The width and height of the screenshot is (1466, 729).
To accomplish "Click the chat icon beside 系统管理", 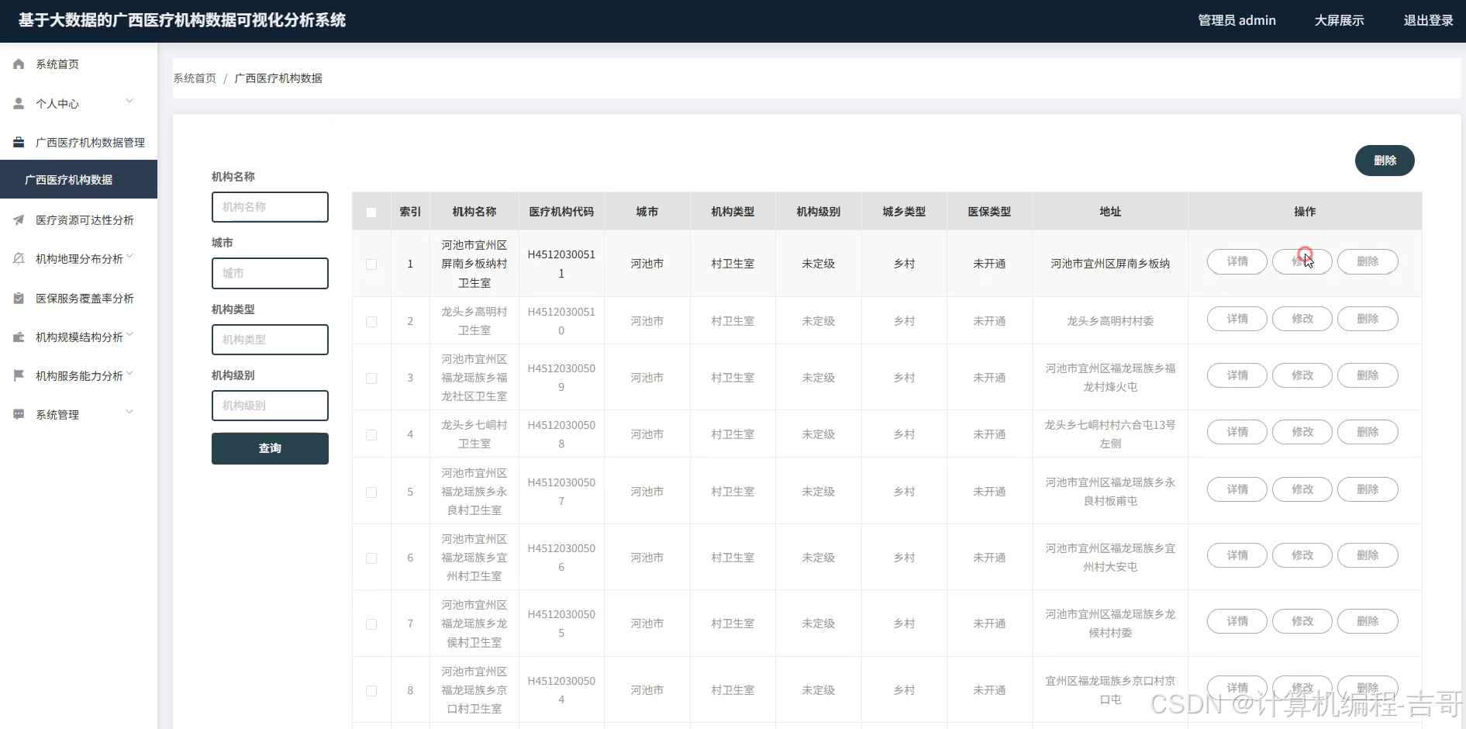I will (19, 414).
